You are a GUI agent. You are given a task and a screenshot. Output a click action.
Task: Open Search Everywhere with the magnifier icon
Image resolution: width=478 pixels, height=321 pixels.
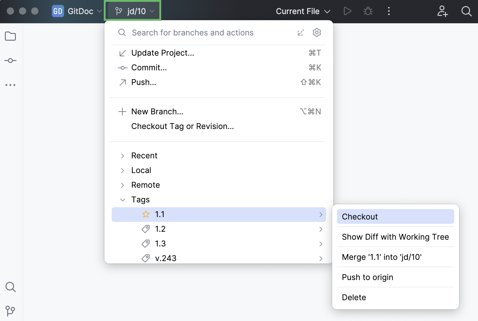click(466, 11)
